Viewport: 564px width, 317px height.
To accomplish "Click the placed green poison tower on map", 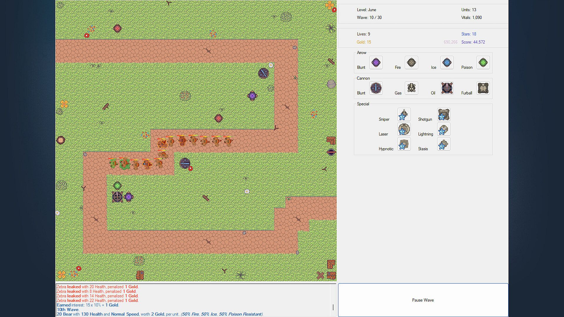I will (x=117, y=186).
